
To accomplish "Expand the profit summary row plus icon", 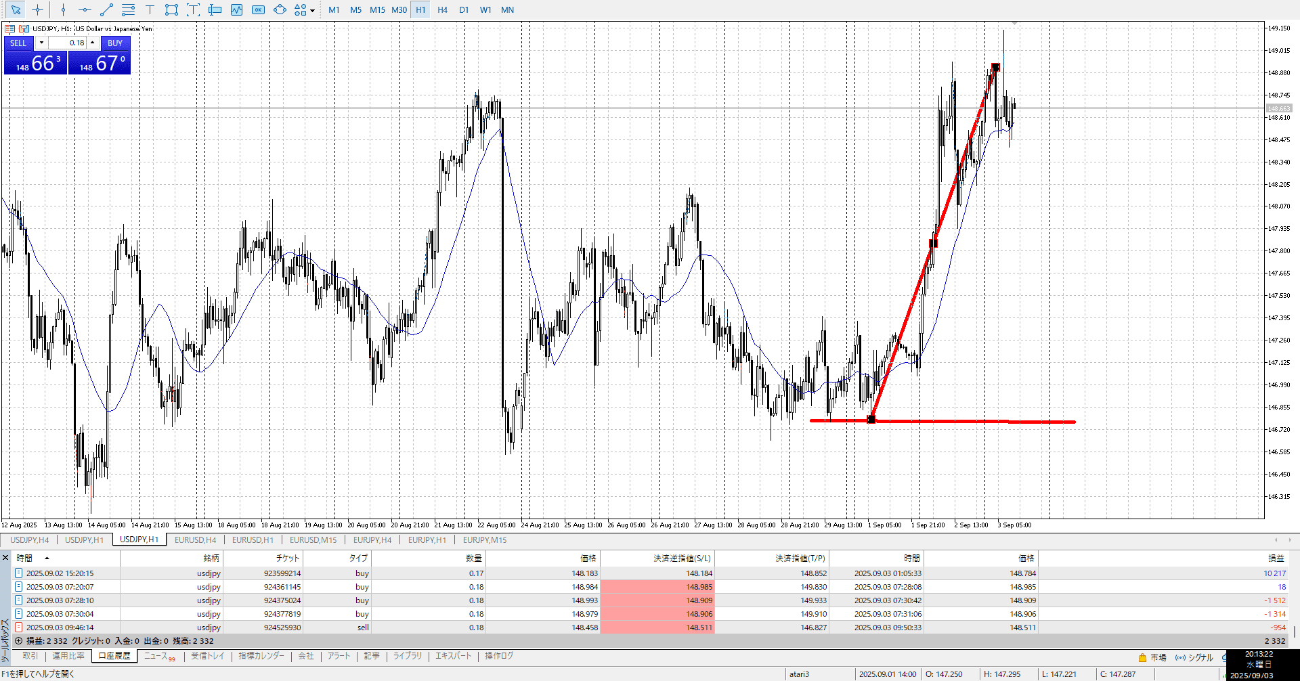I will (18, 640).
